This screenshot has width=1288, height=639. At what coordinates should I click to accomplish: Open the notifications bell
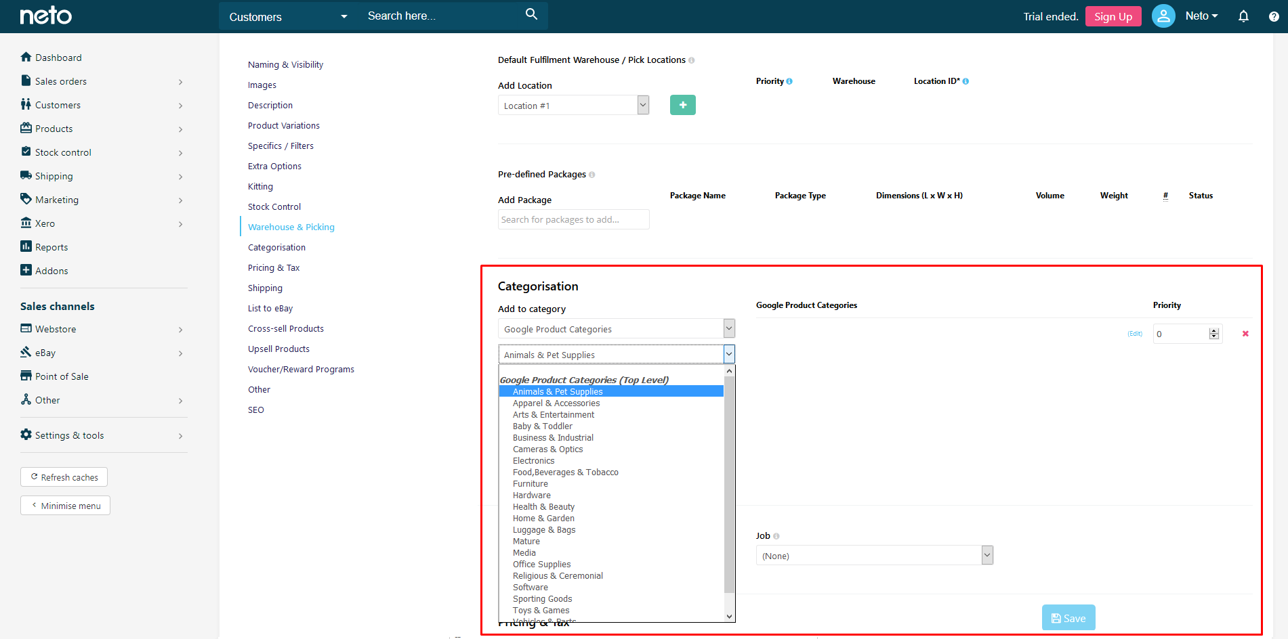[1243, 16]
